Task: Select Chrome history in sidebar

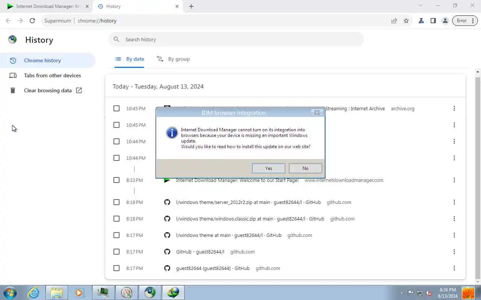Action: tap(48, 60)
